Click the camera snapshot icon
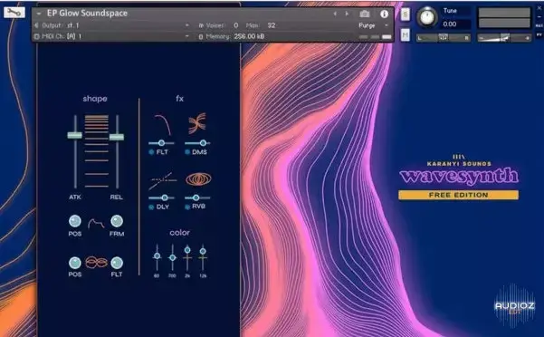This screenshot has height=337, width=544. pos(364,14)
